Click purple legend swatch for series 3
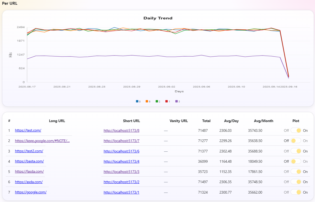Image resolution: width=315 pixels, height=202 pixels. coord(177,101)
